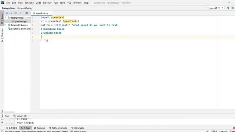Open the speed1 (1) run configuration dropdown
This screenshot has width=235, height=132.
tap(215, 8)
